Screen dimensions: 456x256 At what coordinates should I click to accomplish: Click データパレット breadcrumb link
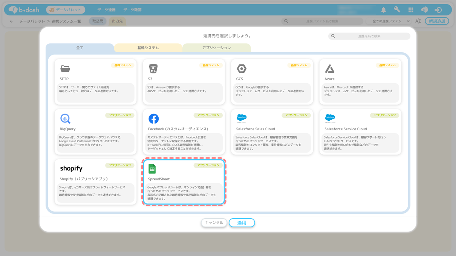(x=32, y=21)
